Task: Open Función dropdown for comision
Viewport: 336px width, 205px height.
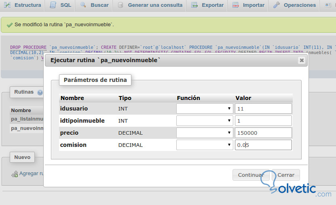Action: 205,145
